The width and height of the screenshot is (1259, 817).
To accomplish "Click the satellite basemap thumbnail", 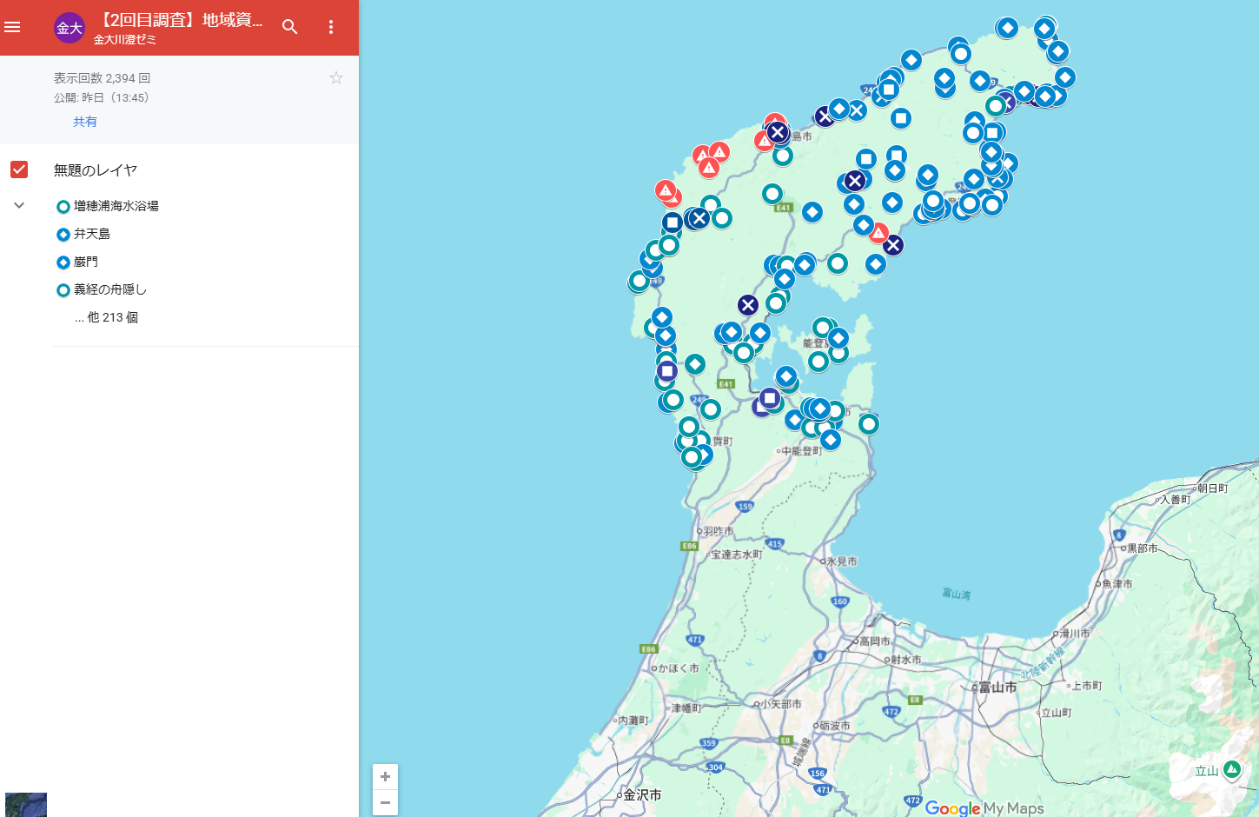I will pyautogui.click(x=26, y=804).
